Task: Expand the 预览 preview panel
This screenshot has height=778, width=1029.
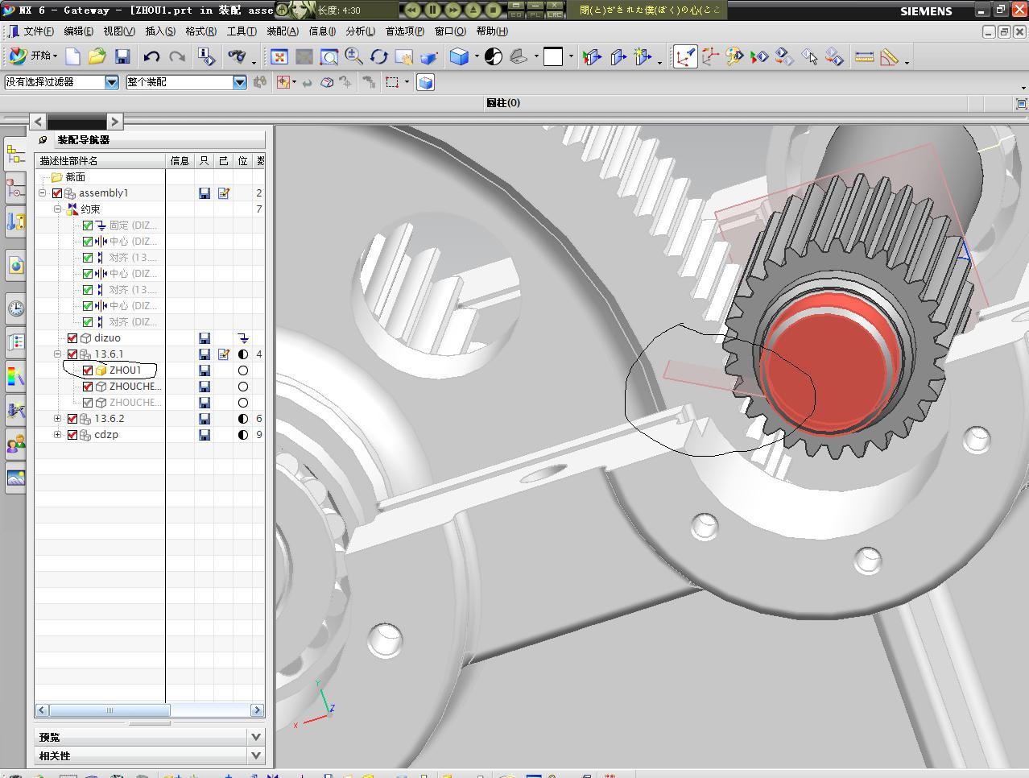Action: [255, 737]
